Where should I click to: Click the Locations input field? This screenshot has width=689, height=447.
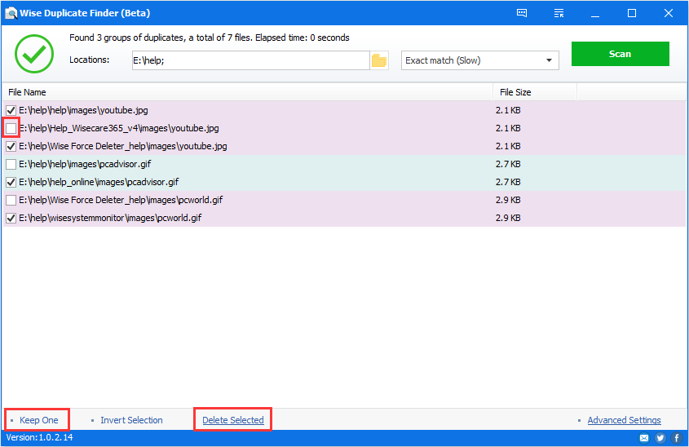[251, 60]
